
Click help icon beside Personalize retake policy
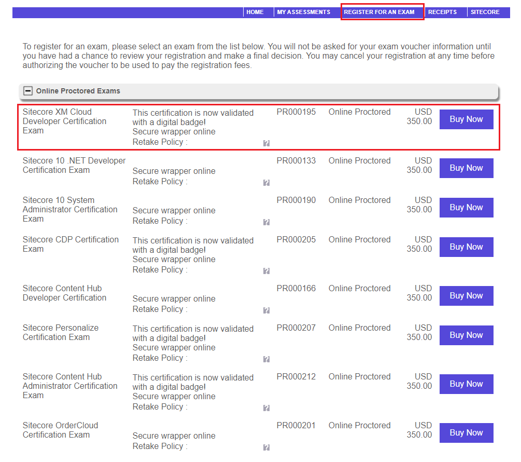(x=266, y=359)
